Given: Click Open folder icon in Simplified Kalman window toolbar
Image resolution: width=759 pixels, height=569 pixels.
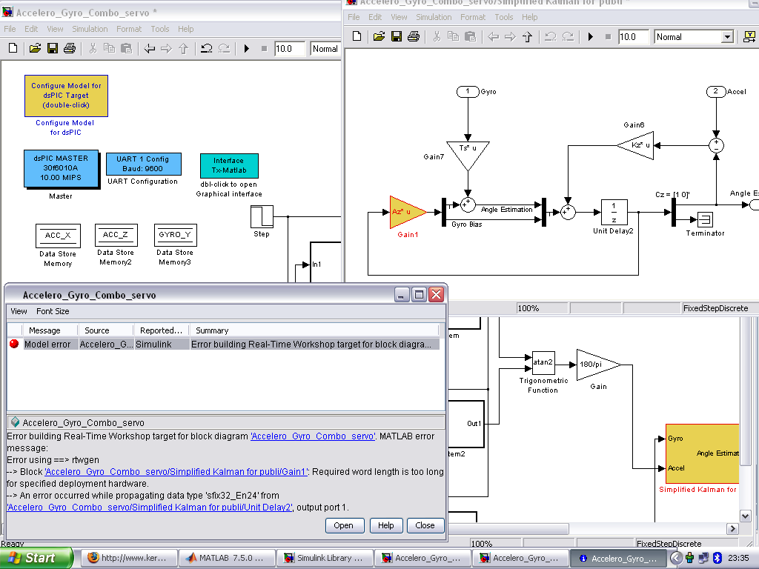Looking at the screenshot, I should click(379, 36).
